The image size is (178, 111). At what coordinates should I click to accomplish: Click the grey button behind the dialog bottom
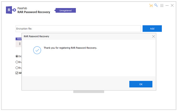(89, 92)
